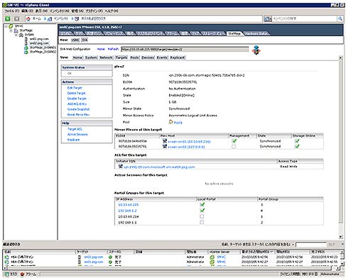Open the Pools view tab

coord(135,57)
